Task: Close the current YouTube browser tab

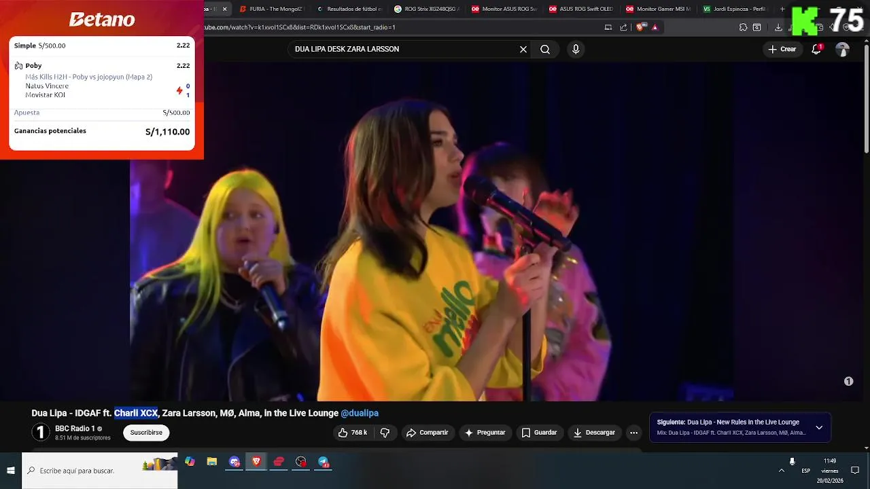Action: 225,9
